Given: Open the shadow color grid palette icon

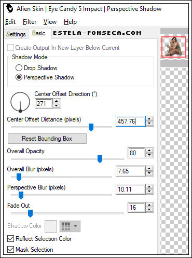Looking at the screenshot, I should tap(66, 226).
